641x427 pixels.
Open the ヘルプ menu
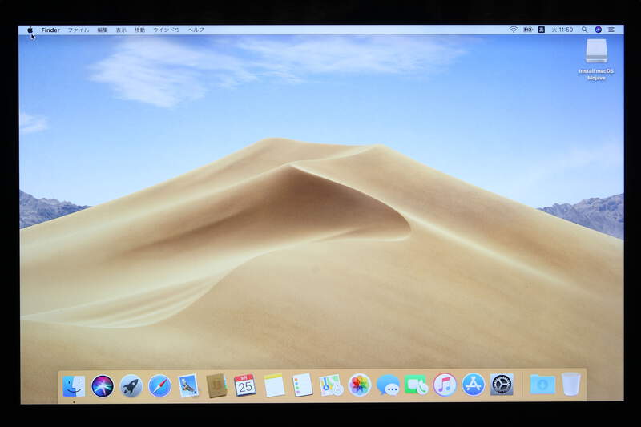(x=196, y=30)
